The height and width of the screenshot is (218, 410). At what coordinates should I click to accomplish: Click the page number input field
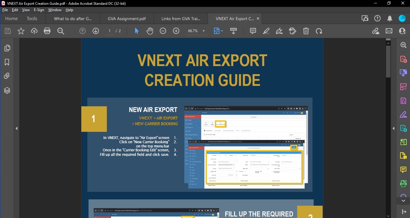110,31
